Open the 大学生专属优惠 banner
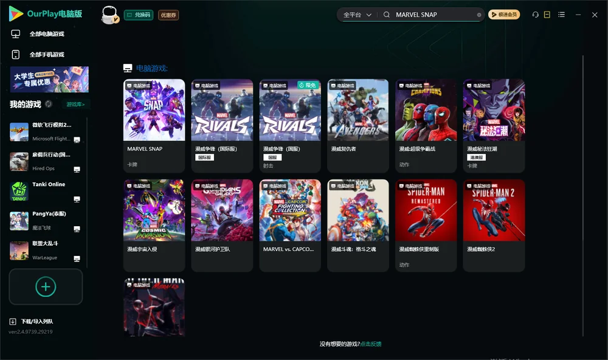 50,80
